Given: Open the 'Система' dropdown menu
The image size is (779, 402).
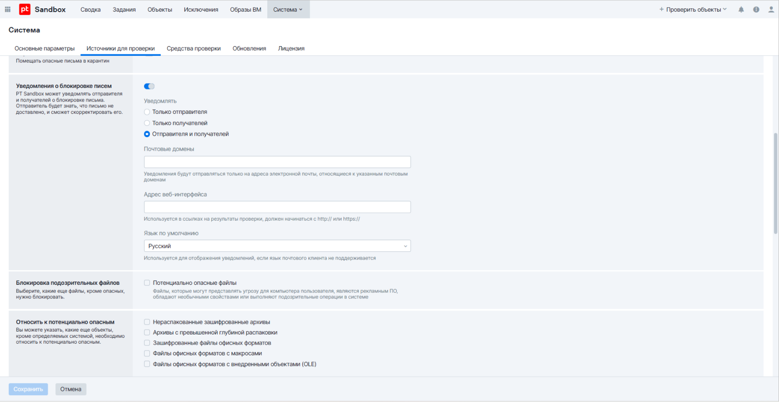Looking at the screenshot, I should [x=288, y=9].
